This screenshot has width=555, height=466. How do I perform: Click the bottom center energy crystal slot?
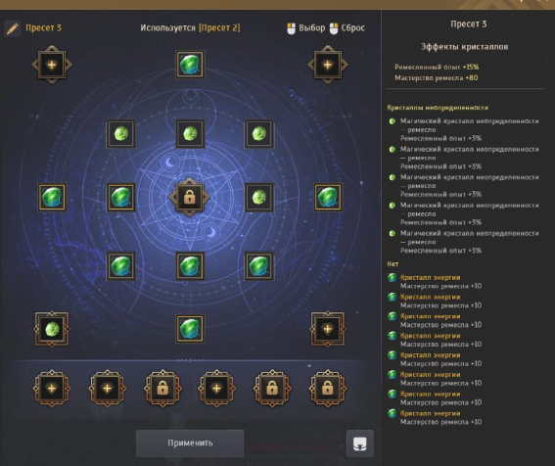tap(190, 329)
